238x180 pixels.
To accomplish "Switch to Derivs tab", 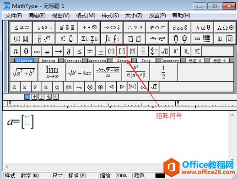I will (49, 60).
